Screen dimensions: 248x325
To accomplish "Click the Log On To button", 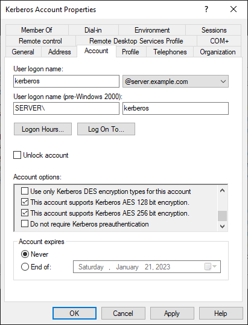I will tap(106, 129).
